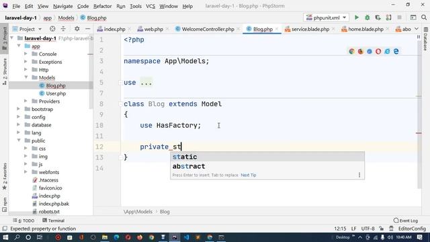Open in Firefox browser icon

[x=360, y=51]
